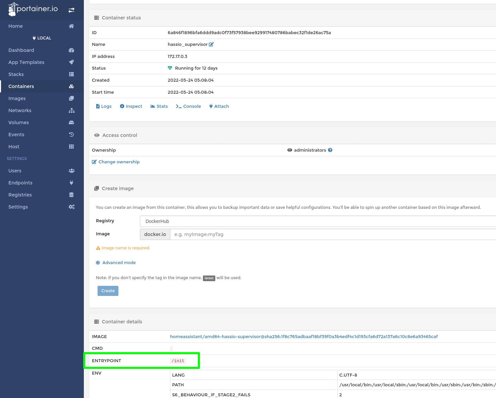
Task: Select the Host sidebar icon
Action: coord(71,146)
